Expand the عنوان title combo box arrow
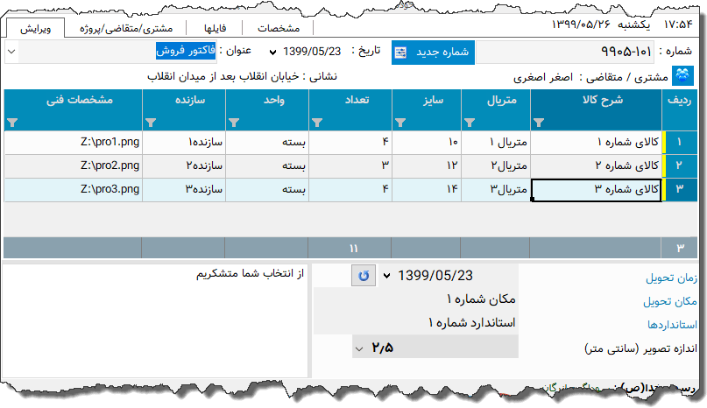Image resolution: width=707 pixels, height=408 pixels. (11, 52)
